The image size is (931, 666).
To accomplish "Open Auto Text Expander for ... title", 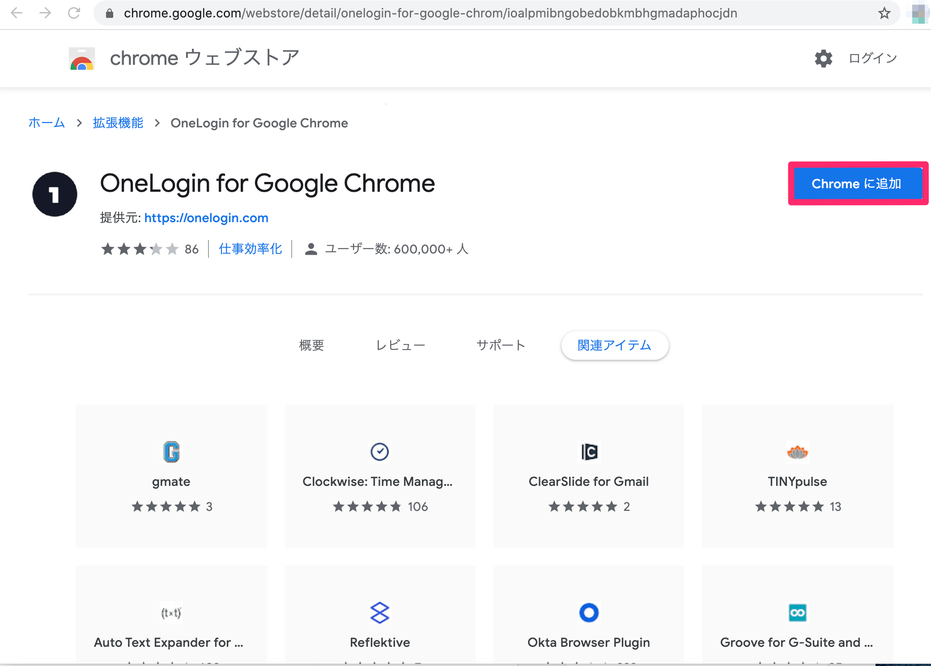I will [x=169, y=642].
